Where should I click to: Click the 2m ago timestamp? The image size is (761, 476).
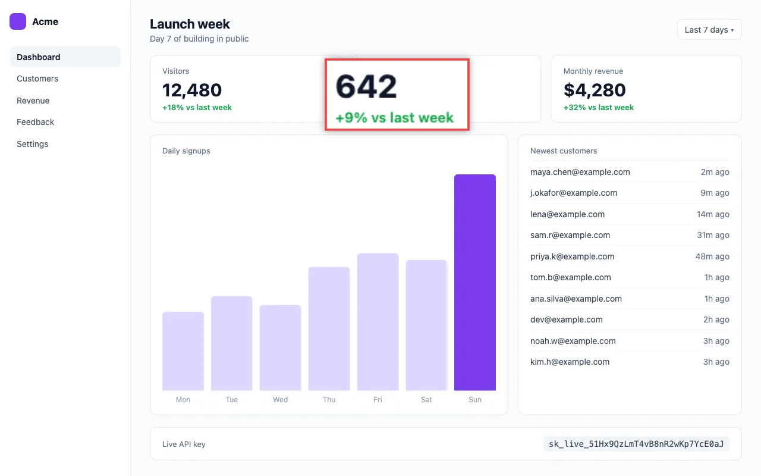click(715, 172)
